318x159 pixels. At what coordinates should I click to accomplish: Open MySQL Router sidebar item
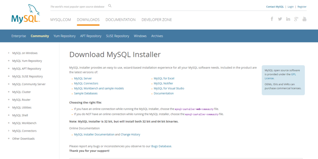click(21, 100)
